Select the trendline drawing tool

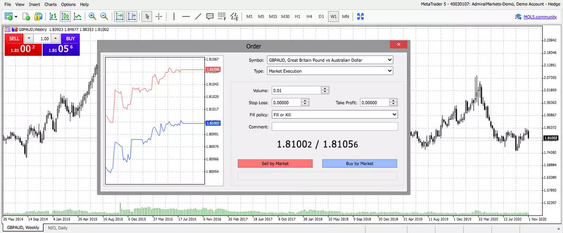(x=198, y=17)
